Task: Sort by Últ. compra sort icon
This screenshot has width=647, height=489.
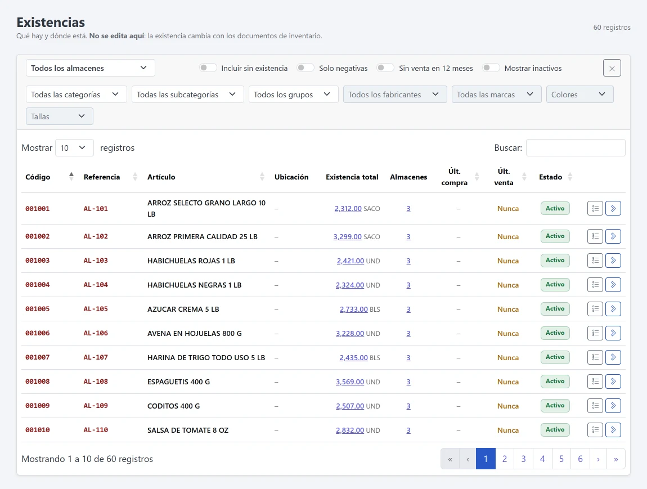Action: pyautogui.click(x=477, y=177)
